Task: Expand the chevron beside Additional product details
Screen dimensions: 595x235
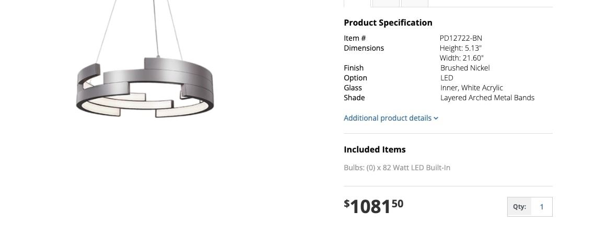Action: [x=436, y=119]
